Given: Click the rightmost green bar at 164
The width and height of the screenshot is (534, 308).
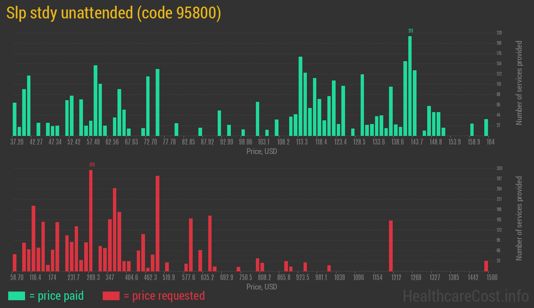Looking at the screenshot, I should 486,127.
